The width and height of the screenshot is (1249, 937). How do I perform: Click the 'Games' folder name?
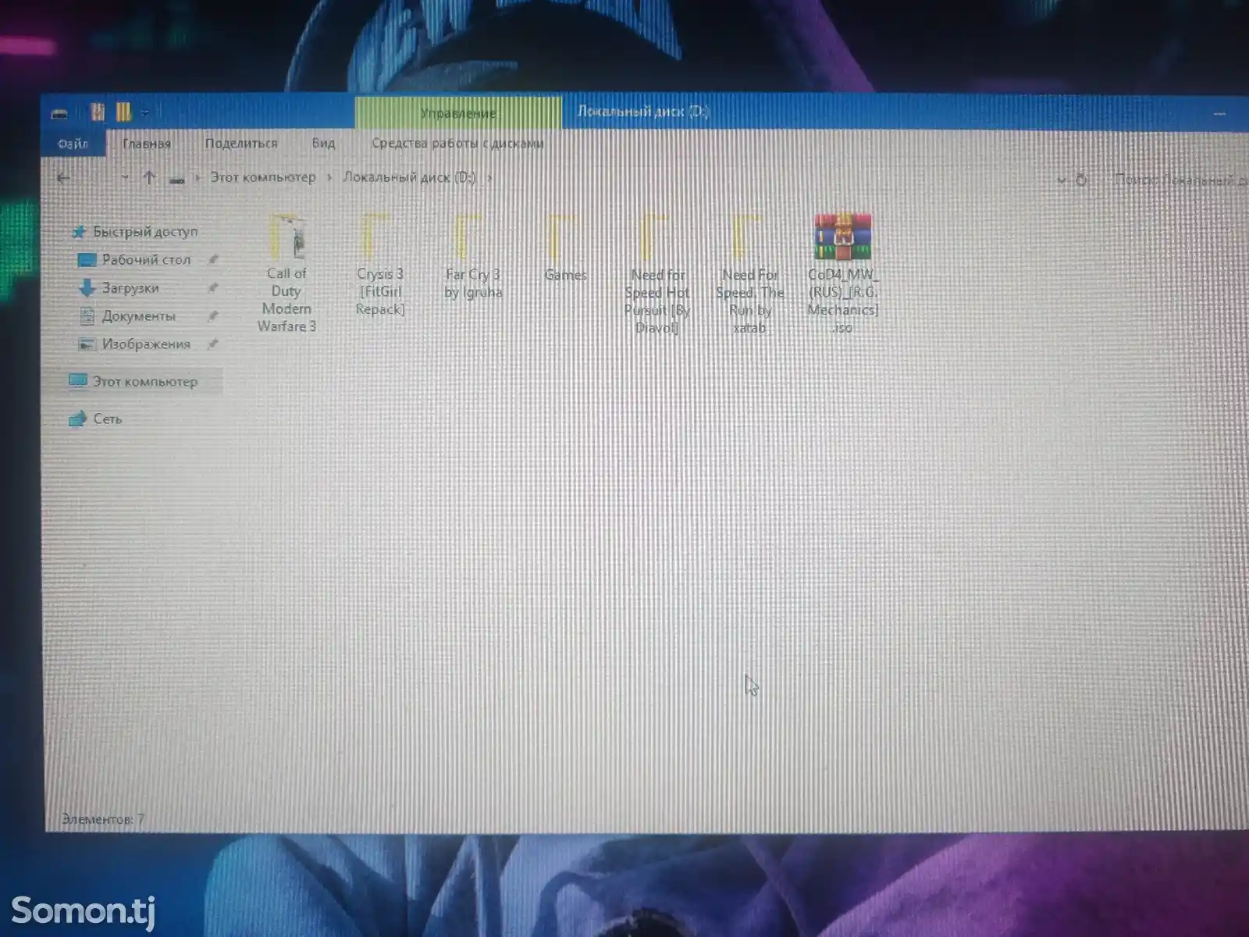tap(565, 275)
